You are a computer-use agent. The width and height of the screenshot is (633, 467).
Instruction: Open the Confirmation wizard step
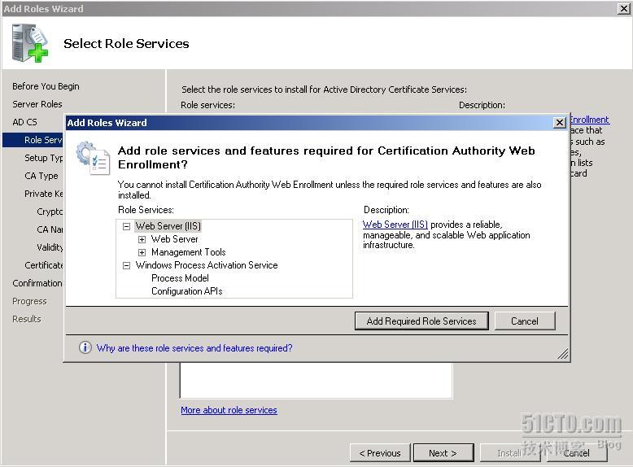[37, 283]
